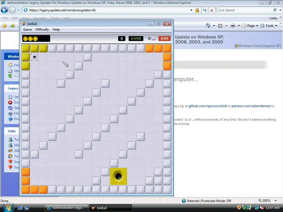Open the InkBall Difficulty menu

click(42, 30)
